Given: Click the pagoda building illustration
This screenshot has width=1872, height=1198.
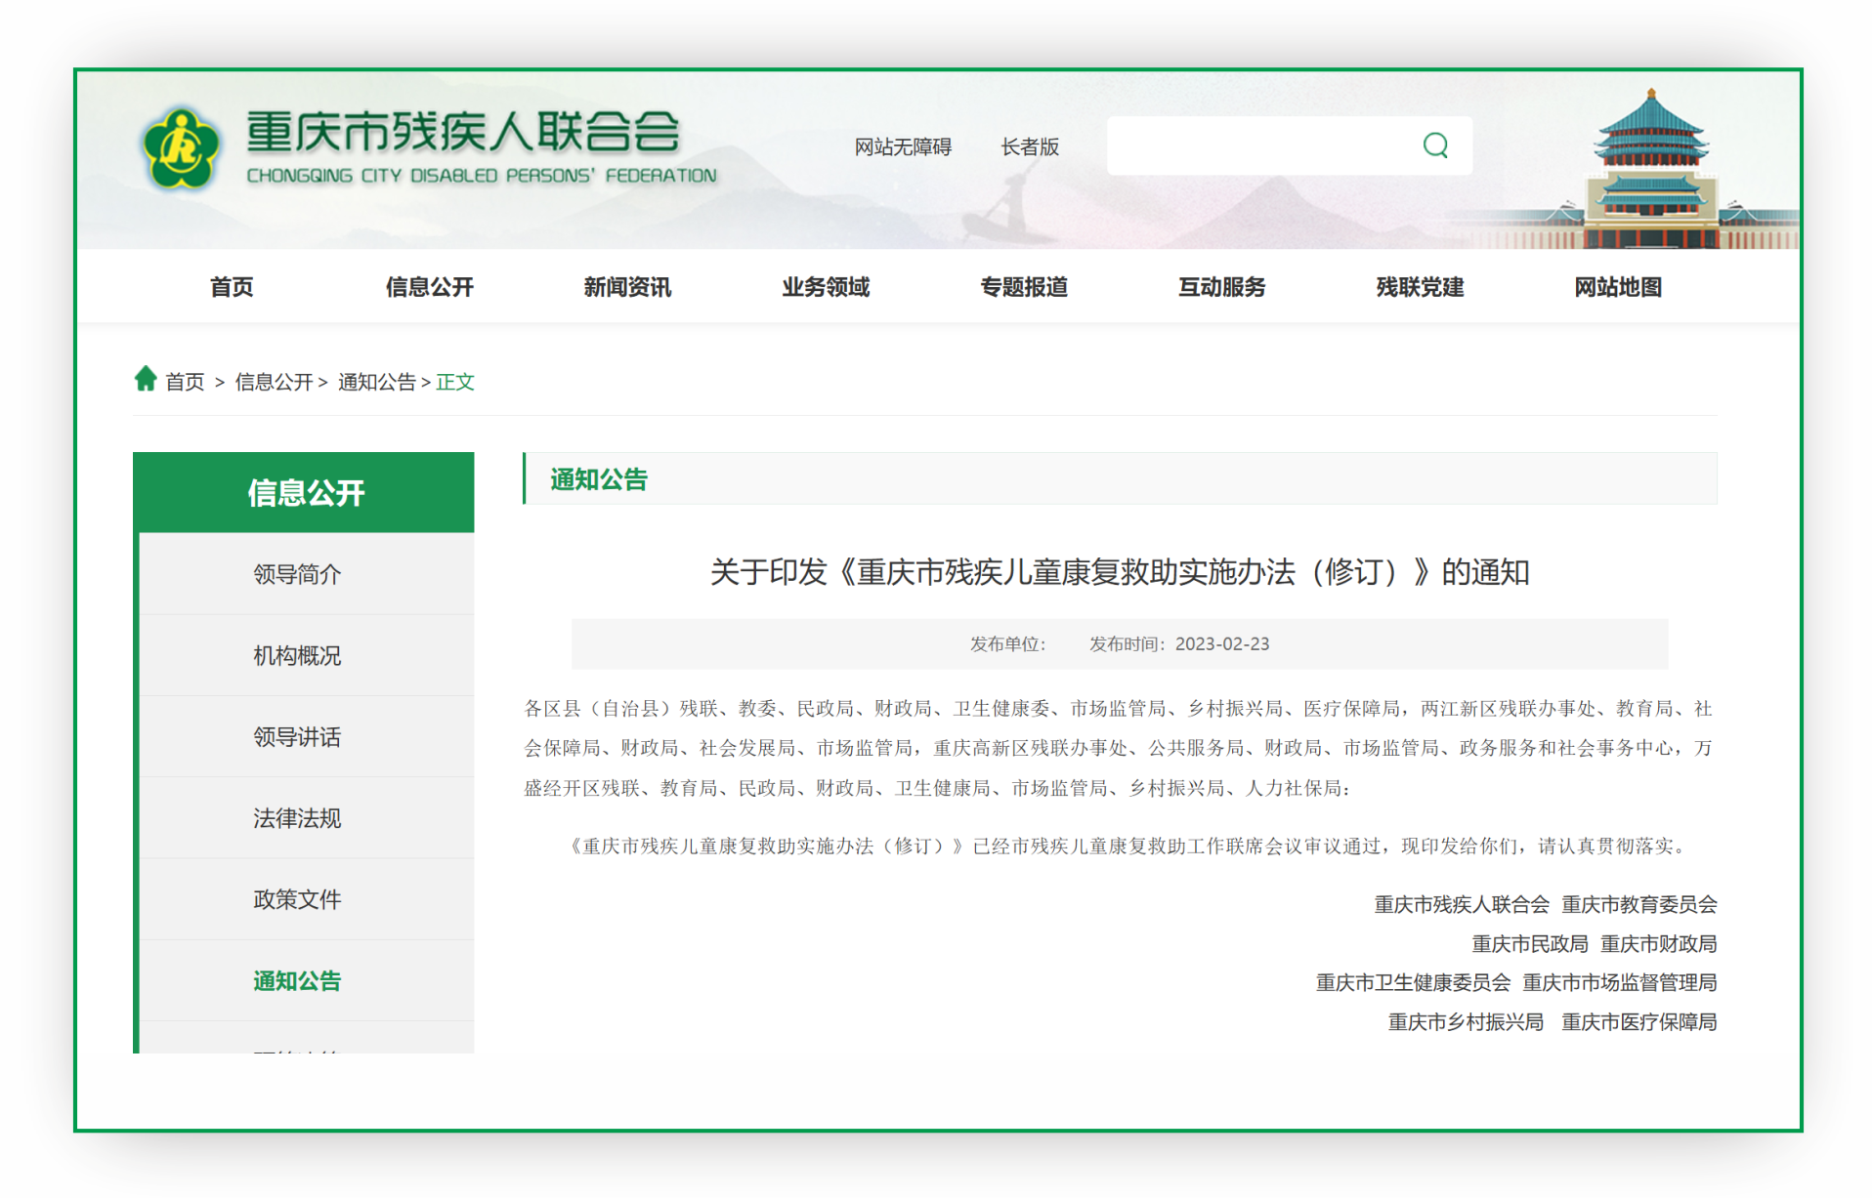Looking at the screenshot, I should (1649, 168).
